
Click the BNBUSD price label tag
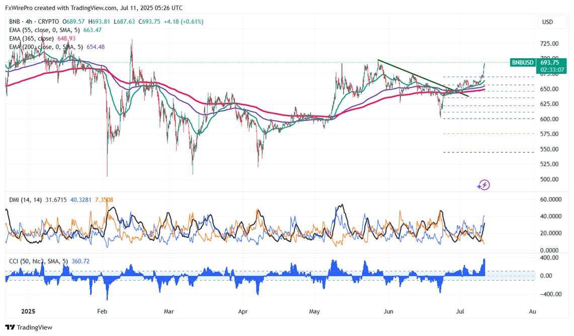tap(522, 62)
